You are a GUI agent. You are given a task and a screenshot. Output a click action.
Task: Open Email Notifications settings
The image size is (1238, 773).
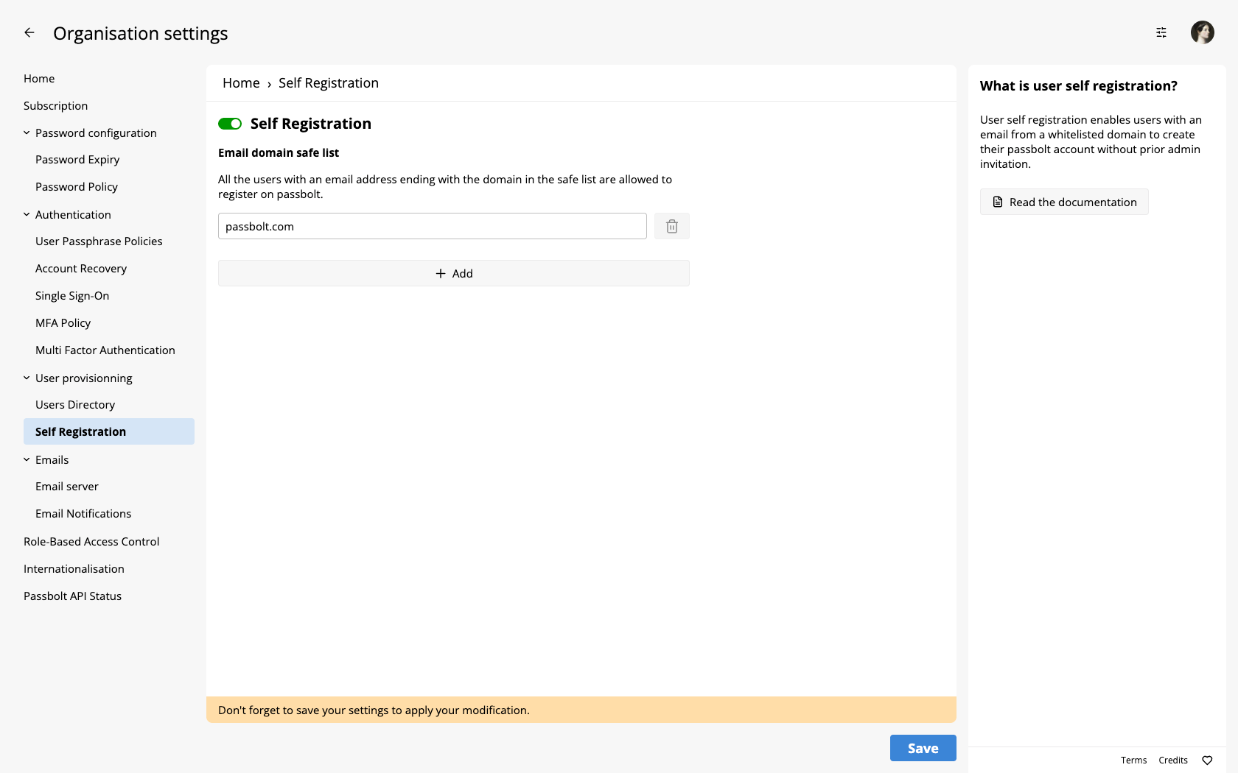83,514
